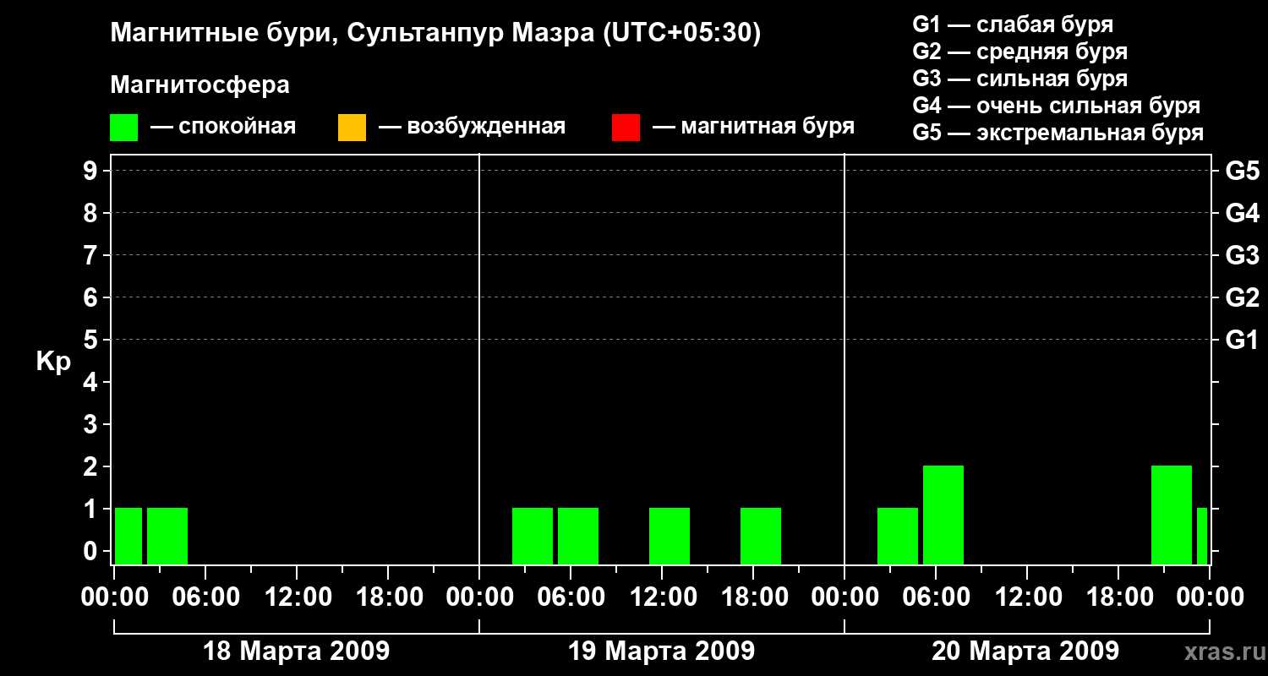Click the Kp 1 bar near 12:00 on 19 Марта
1268x676 pixels.
[x=670, y=536]
